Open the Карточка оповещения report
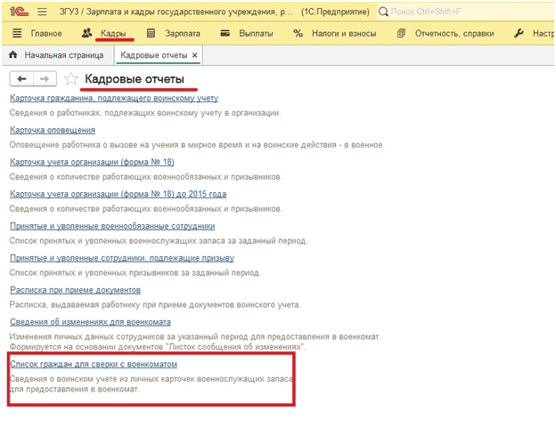 coord(53,130)
